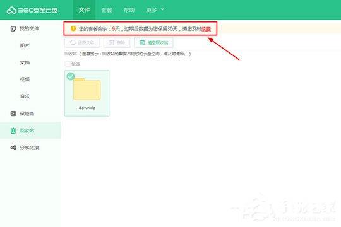Image resolution: width=341 pixels, height=227 pixels.
Task: Click the 360安全云盘 cloud logo
Action: [x=11, y=10]
